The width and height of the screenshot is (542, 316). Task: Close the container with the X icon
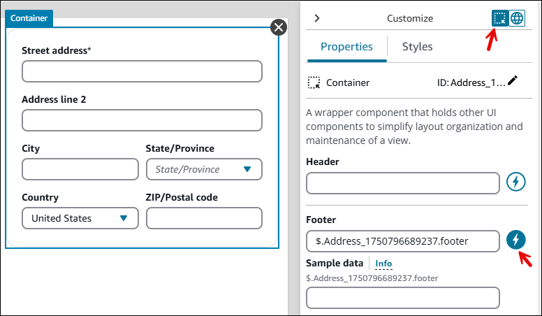[279, 27]
